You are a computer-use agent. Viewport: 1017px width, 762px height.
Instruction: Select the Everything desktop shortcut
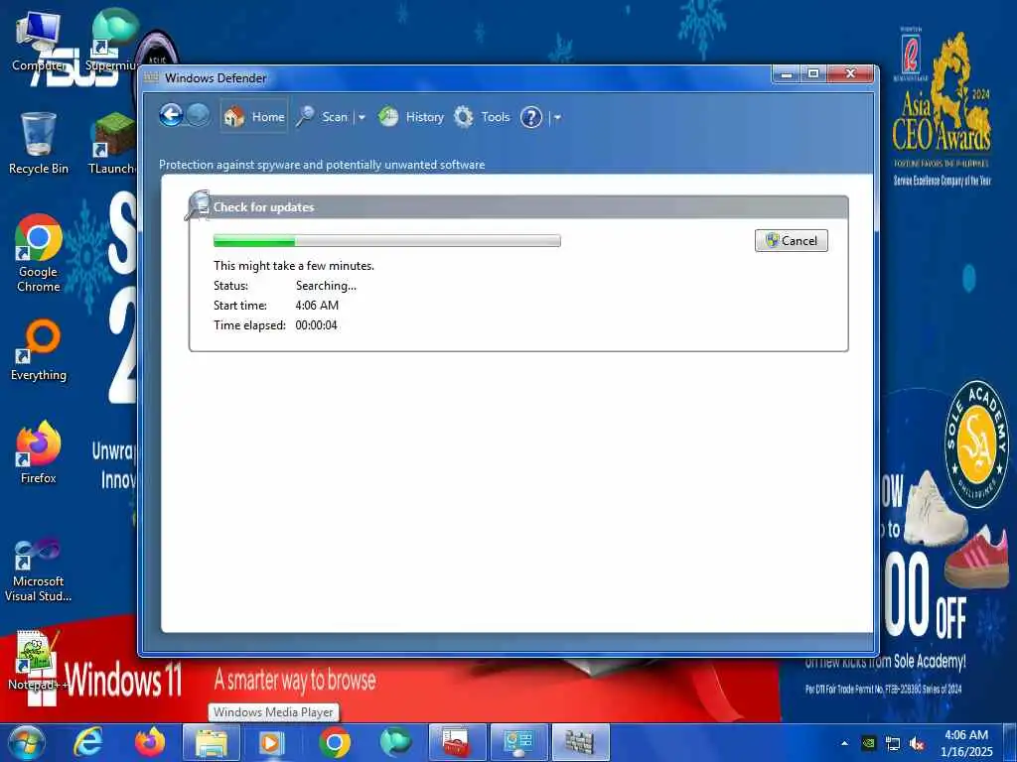(39, 350)
